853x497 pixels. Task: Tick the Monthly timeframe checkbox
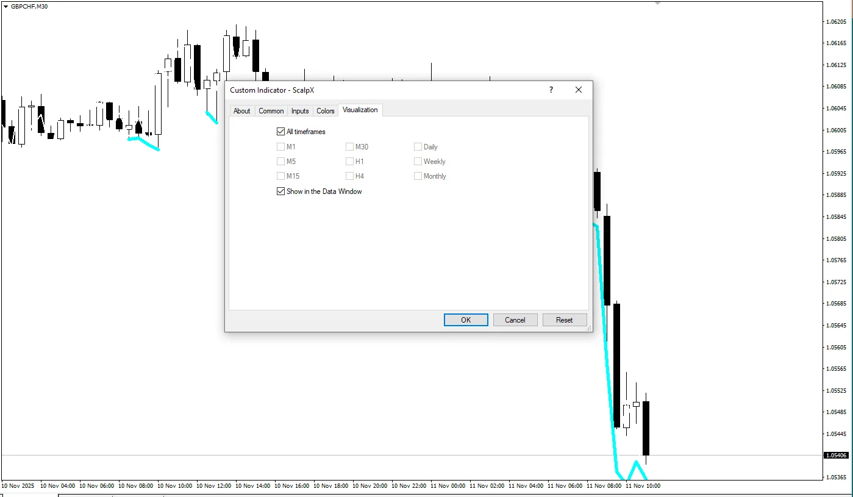click(x=418, y=176)
